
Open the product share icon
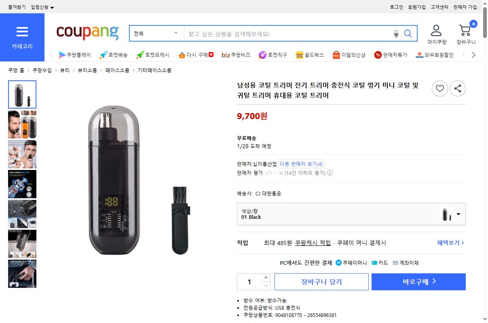(x=458, y=88)
